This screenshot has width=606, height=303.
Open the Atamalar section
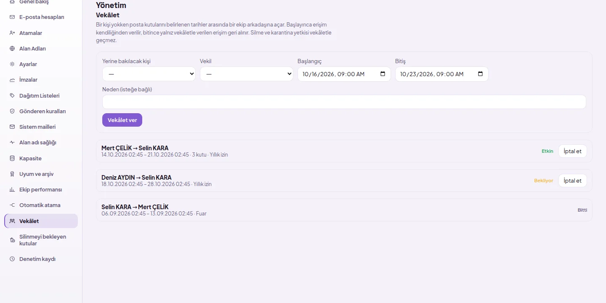click(41, 33)
